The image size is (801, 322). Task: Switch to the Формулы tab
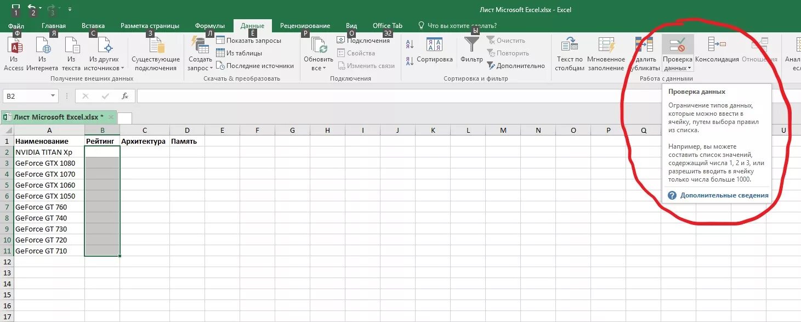(x=210, y=26)
